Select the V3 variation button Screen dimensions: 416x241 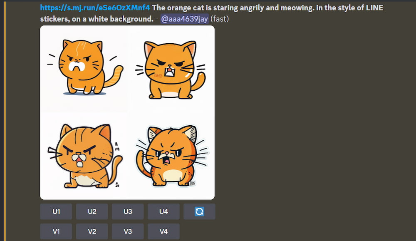tap(128, 231)
